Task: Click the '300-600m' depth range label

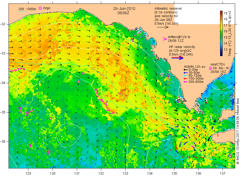Action: (x=196, y=82)
